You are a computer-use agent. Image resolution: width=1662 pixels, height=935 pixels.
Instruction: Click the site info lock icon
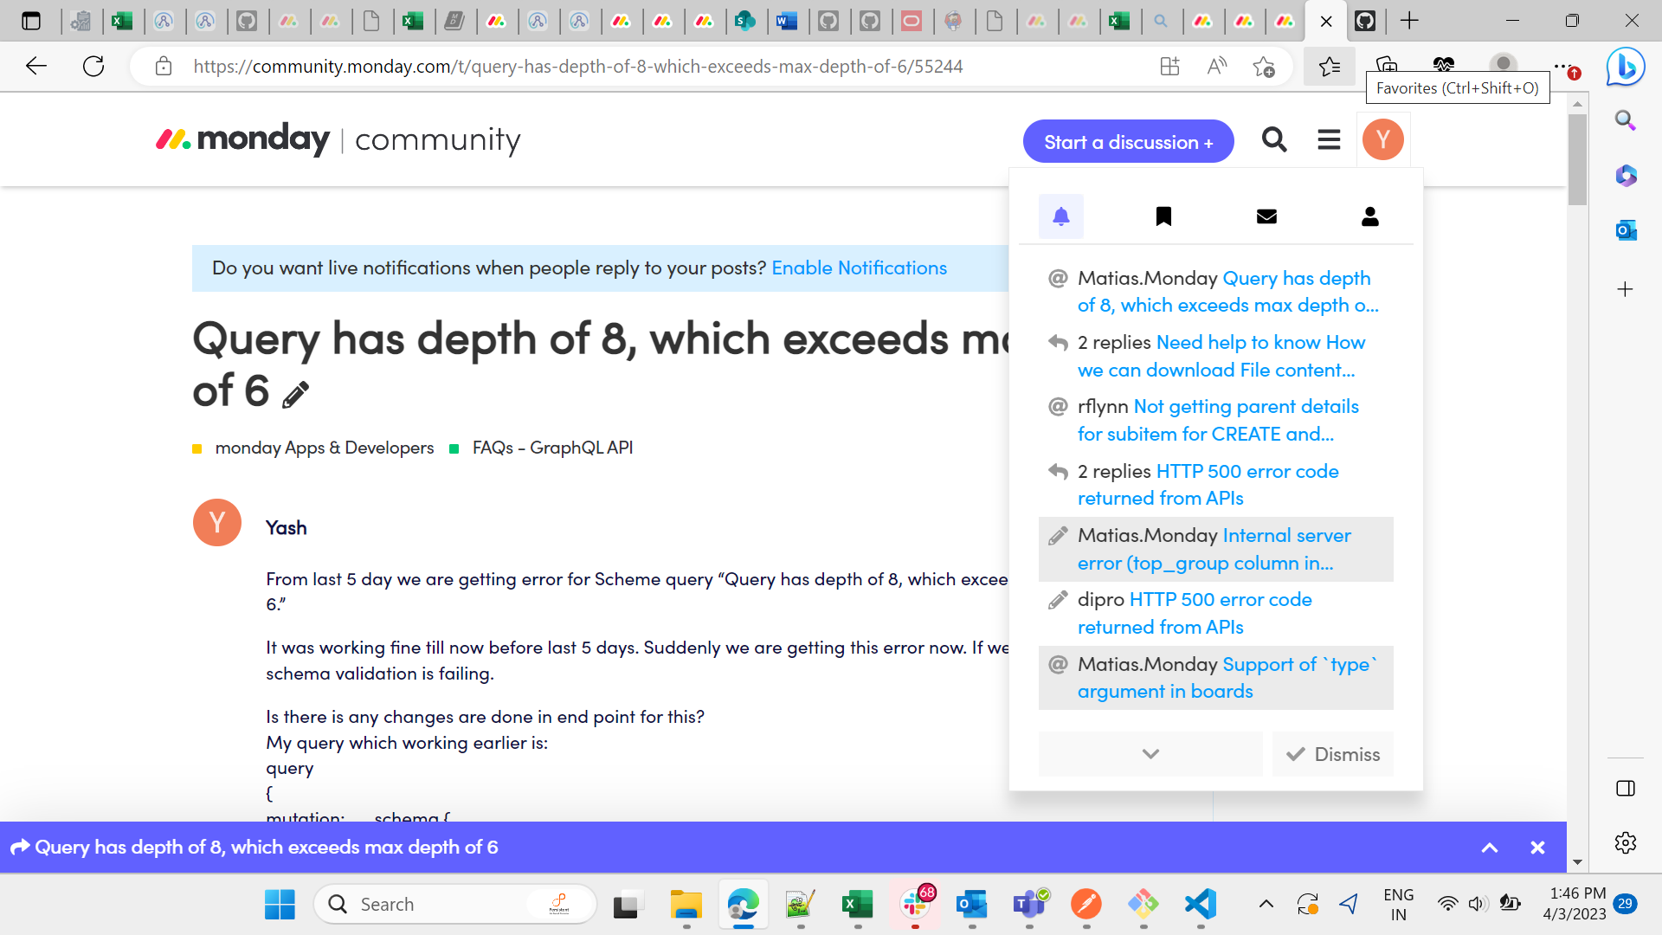[164, 66]
